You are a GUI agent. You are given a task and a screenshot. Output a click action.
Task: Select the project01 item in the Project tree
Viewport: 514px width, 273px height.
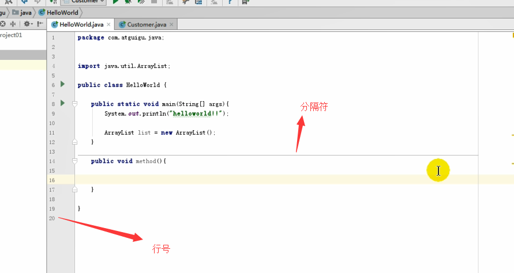pyautogui.click(x=11, y=35)
